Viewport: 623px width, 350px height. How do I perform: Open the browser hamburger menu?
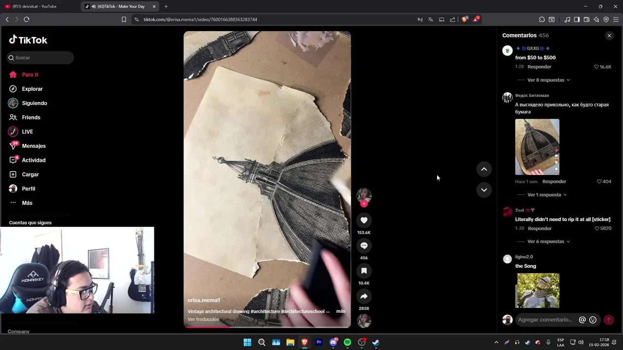coord(616,19)
